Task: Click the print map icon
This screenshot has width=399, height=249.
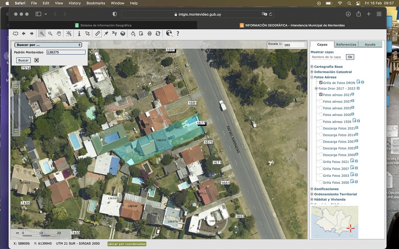Action: (150, 34)
